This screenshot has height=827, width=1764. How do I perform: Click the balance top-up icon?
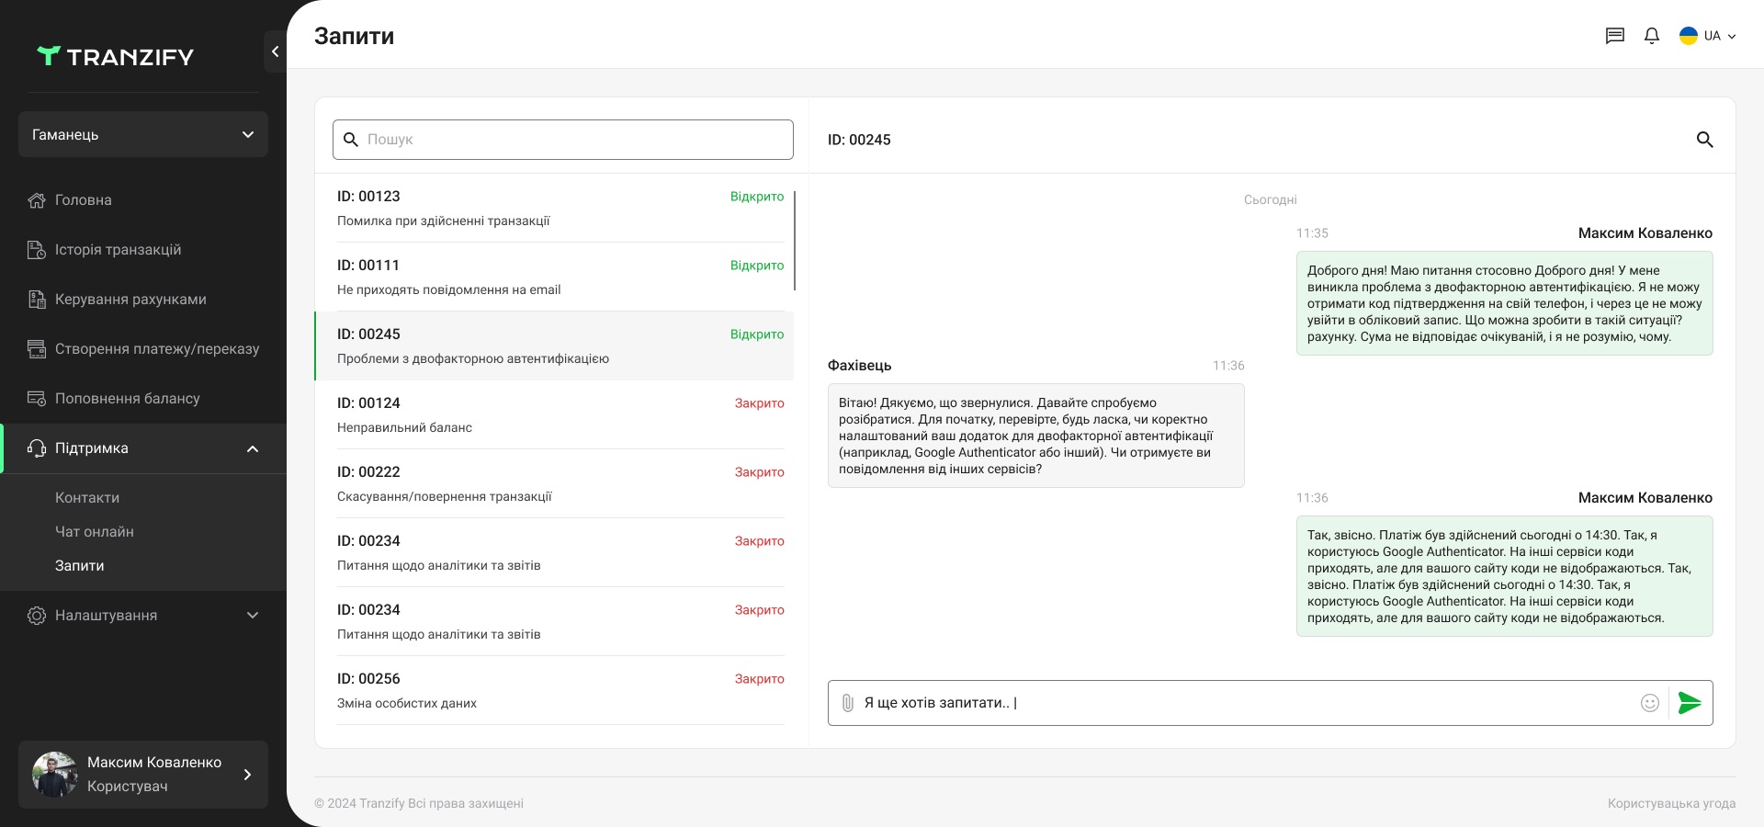[37, 398]
